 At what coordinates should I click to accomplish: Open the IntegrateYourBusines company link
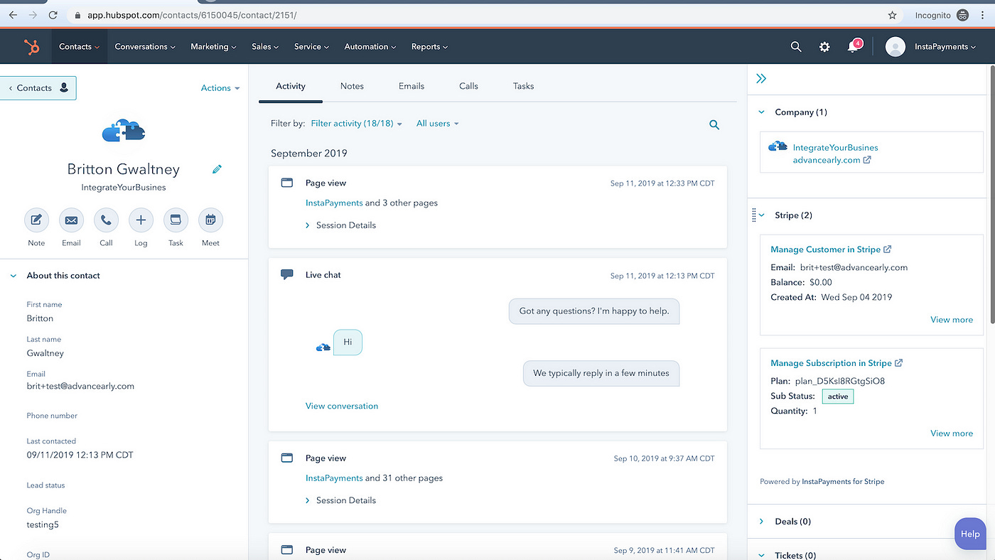pyautogui.click(x=835, y=148)
